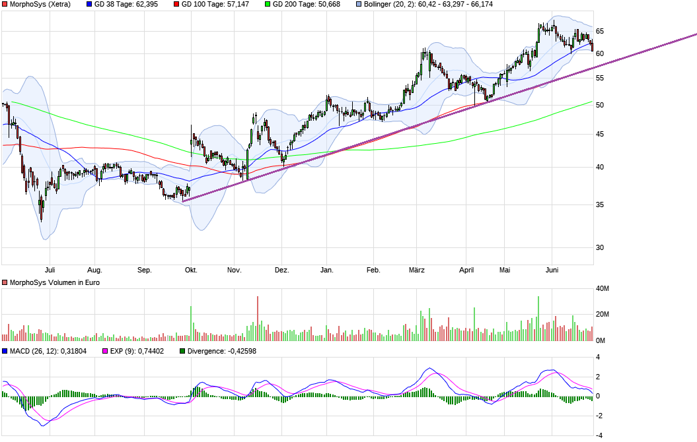
Task: Click the Jan. month label on the axis
Action: coord(327,270)
